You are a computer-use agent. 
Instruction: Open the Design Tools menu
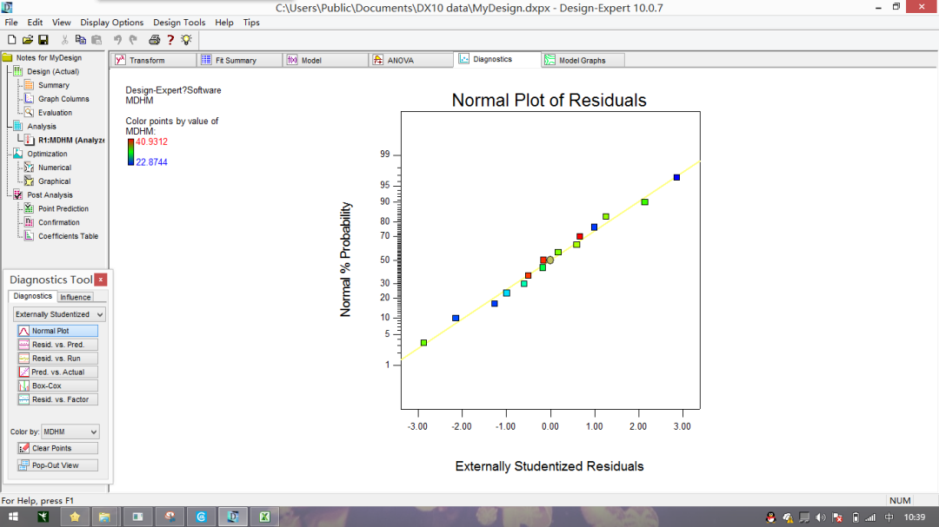click(179, 22)
